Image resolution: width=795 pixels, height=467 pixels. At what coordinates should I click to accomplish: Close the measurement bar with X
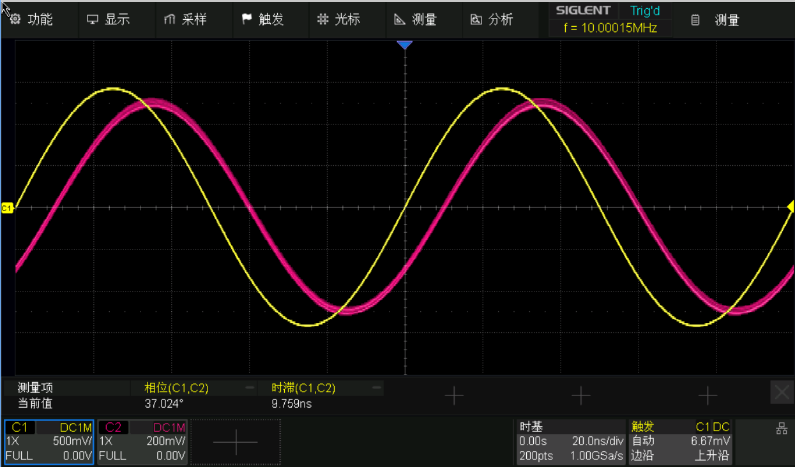click(x=782, y=393)
